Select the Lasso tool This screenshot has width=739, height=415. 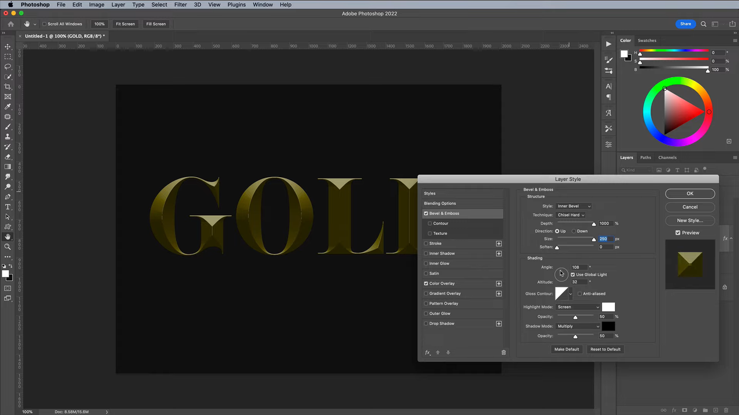click(x=8, y=66)
